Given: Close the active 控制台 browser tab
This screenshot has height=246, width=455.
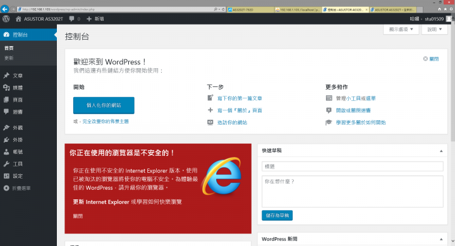Looking at the screenshot, I should click(366, 9).
